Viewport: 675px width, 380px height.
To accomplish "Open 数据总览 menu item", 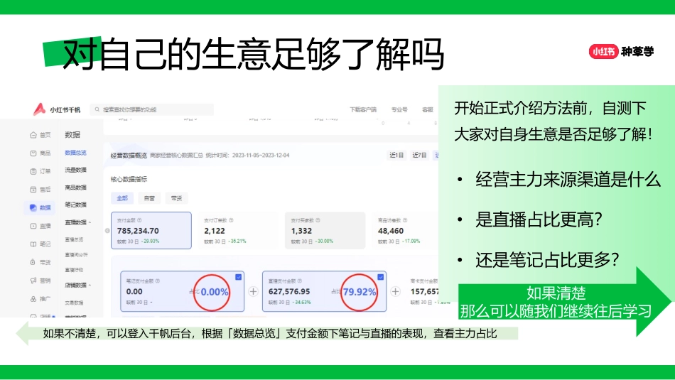I will [x=76, y=153].
